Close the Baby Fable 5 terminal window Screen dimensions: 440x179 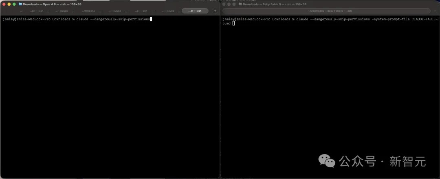224,4
